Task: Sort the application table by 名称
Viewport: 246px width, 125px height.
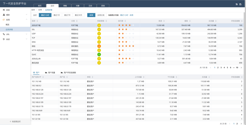Action: click(37, 21)
